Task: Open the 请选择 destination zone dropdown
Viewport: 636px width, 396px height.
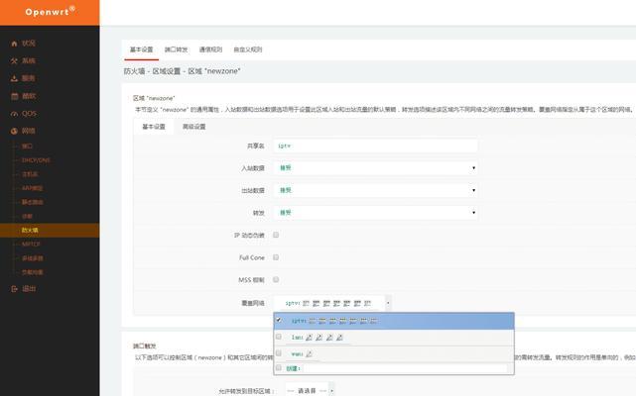Action: pyautogui.click(x=310, y=390)
